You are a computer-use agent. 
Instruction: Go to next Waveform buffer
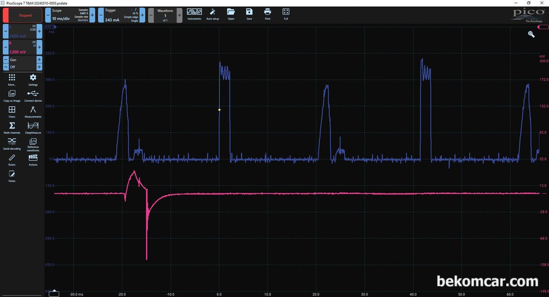pyautogui.click(x=179, y=15)
